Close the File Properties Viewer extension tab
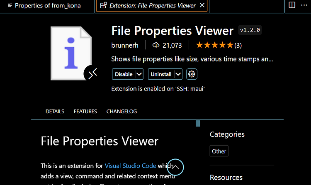Viewport: 311px width, 185px height. point(202,5)
